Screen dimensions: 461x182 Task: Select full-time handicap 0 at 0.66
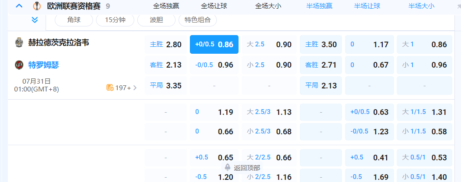pos(214,132)
